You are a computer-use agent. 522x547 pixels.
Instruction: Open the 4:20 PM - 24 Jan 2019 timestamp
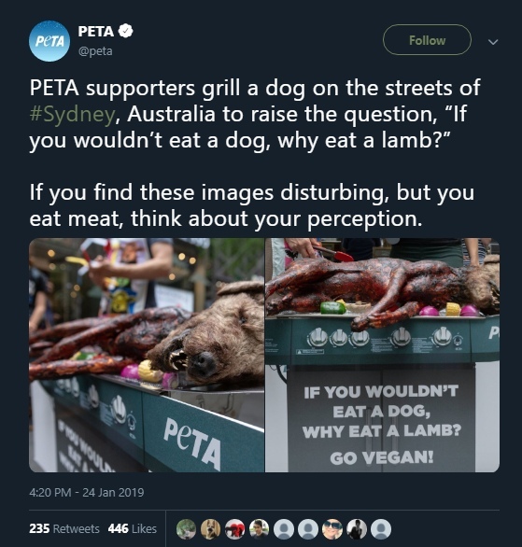click(87, 492)
